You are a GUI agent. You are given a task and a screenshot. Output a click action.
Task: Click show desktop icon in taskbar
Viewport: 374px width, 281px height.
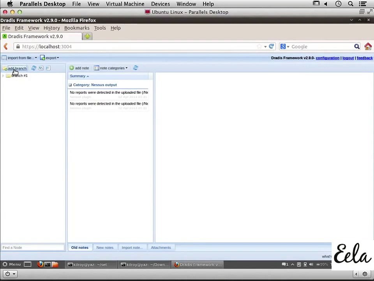tap(28, 264)
